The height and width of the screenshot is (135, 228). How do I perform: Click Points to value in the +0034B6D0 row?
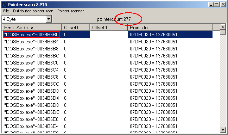(153, 91)
